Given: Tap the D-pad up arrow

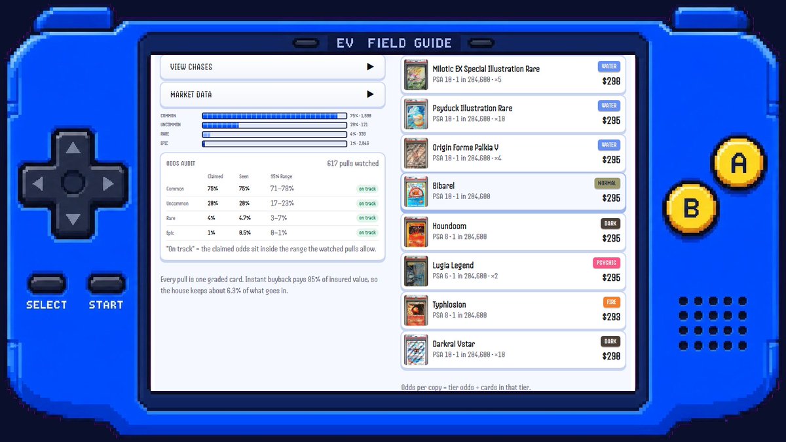Looking at the screenshot, I should coord(73,148).
